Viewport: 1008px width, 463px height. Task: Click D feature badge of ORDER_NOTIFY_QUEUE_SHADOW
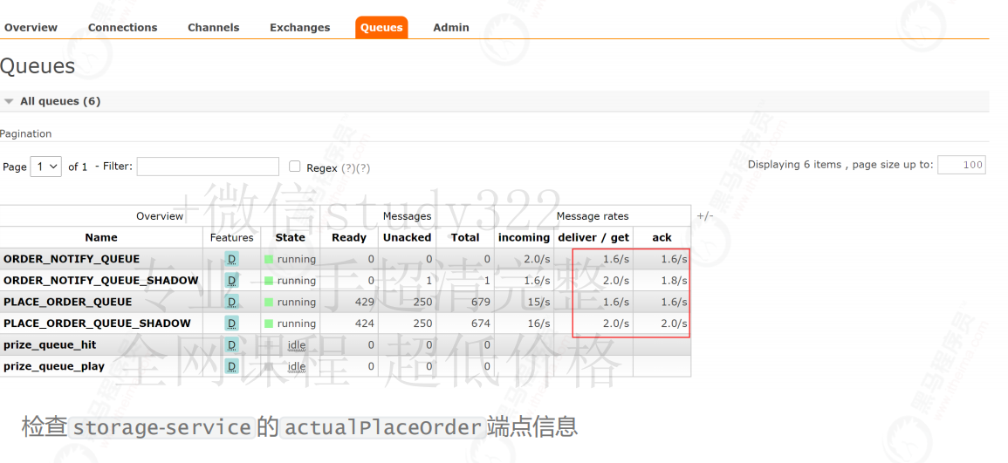232,281
